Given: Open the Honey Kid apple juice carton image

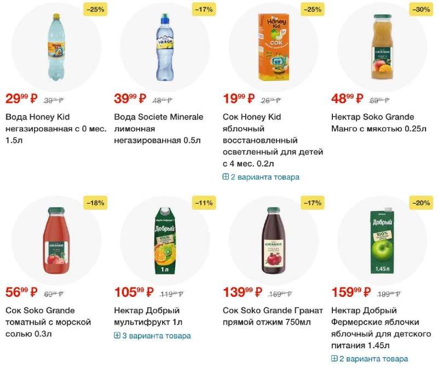Looking at the screenshot, I should (x=274, y=47).
